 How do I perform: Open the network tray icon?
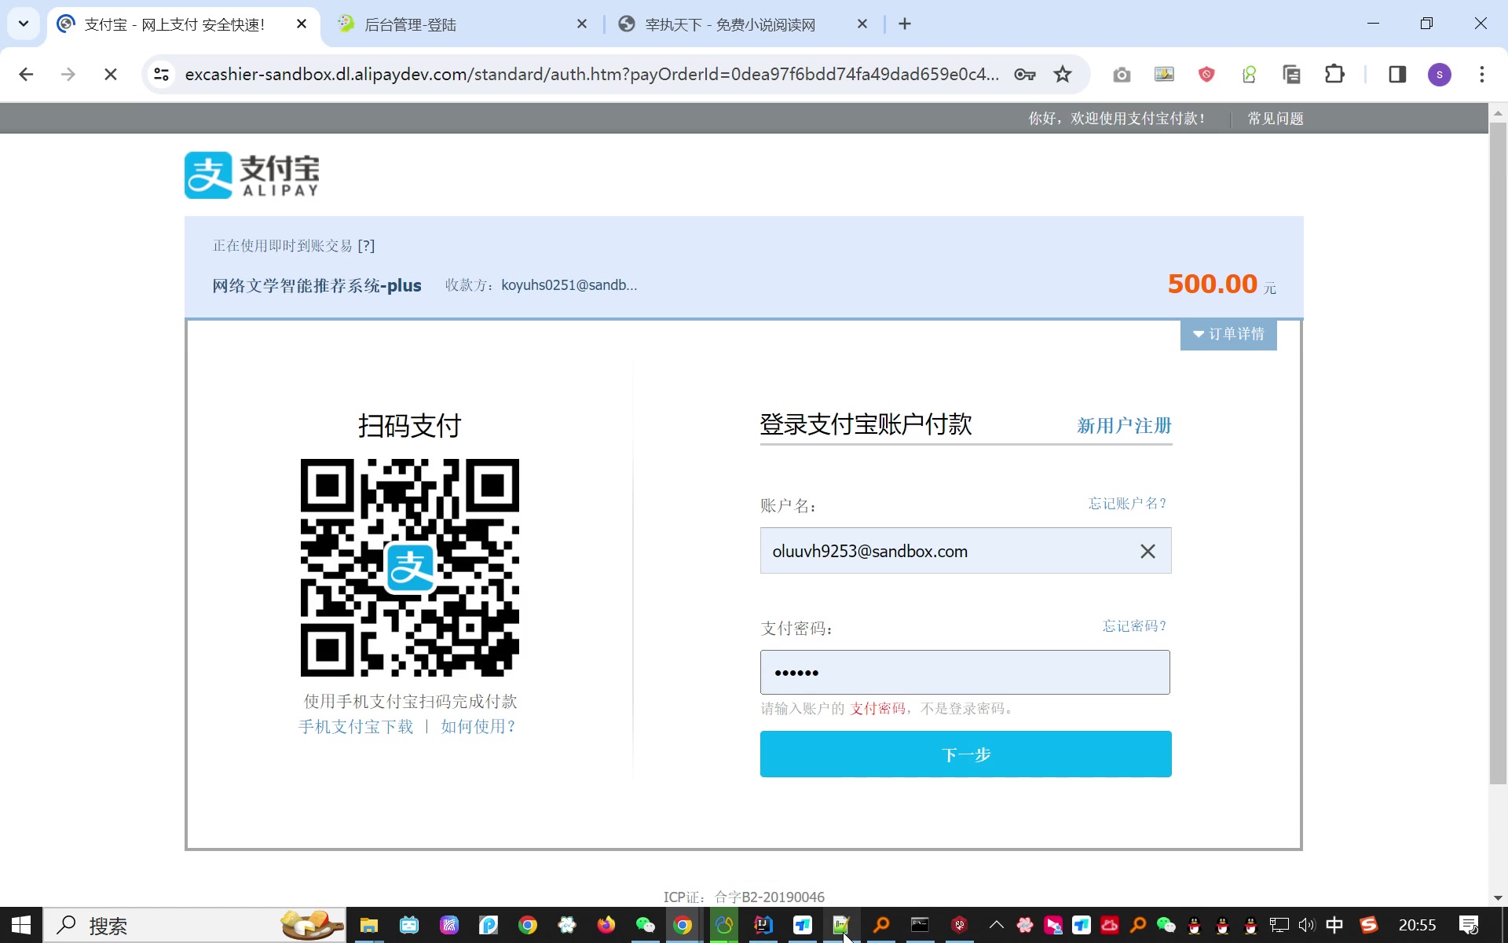[x=1279, y=925]
